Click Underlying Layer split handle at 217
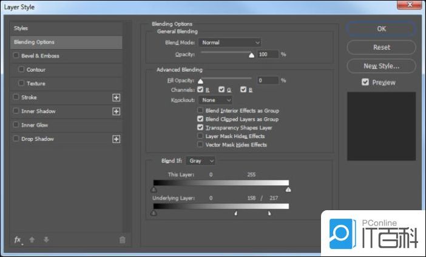426x257 pixels. click(269, 213)
